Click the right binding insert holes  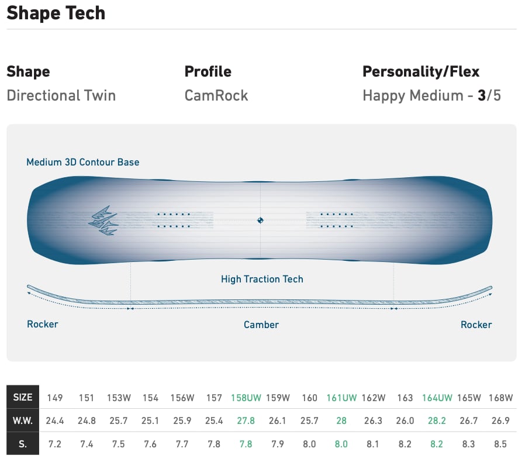[337, 220]
